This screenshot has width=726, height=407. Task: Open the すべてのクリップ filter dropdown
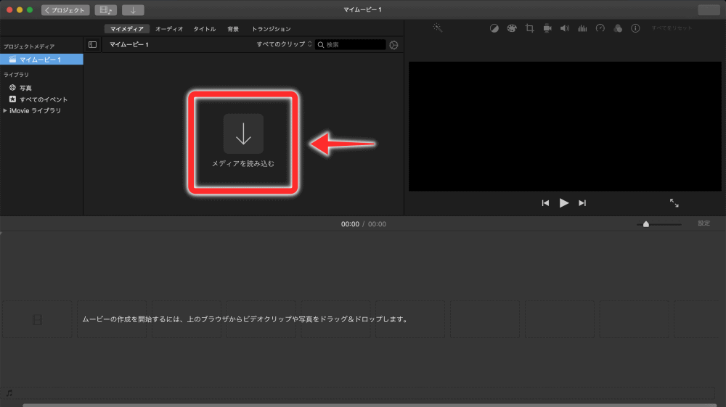pos(284,44)
